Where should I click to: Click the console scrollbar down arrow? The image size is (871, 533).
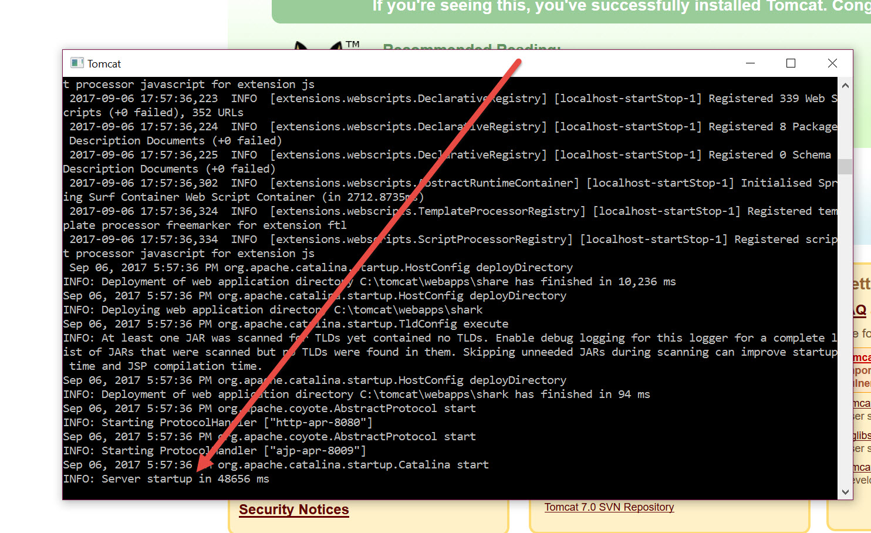845,492
